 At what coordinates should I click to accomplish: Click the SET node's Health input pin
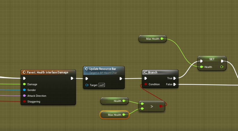click(x=201, y=67)
